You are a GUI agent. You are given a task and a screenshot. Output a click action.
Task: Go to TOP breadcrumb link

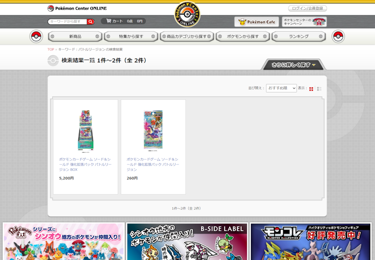tap(50, 49)
